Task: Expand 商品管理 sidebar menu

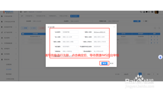Action: [9, 38]
